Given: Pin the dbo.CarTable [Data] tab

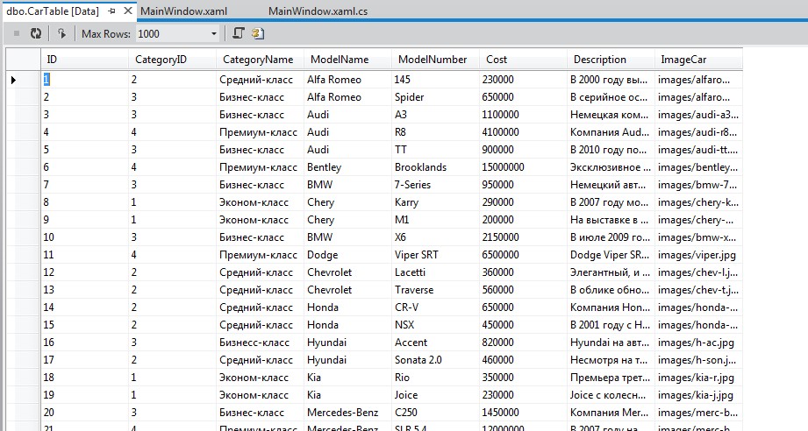Looking at the screenshot, I should (x=111, y=11).
